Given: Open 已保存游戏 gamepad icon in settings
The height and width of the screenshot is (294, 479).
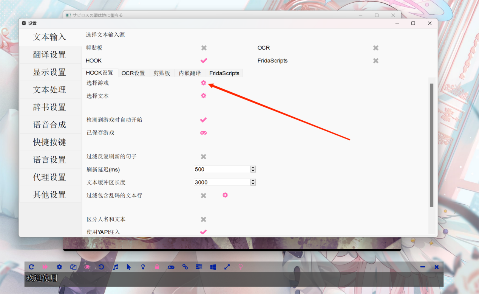Looking at the screenshot, I should pos(203,133).
